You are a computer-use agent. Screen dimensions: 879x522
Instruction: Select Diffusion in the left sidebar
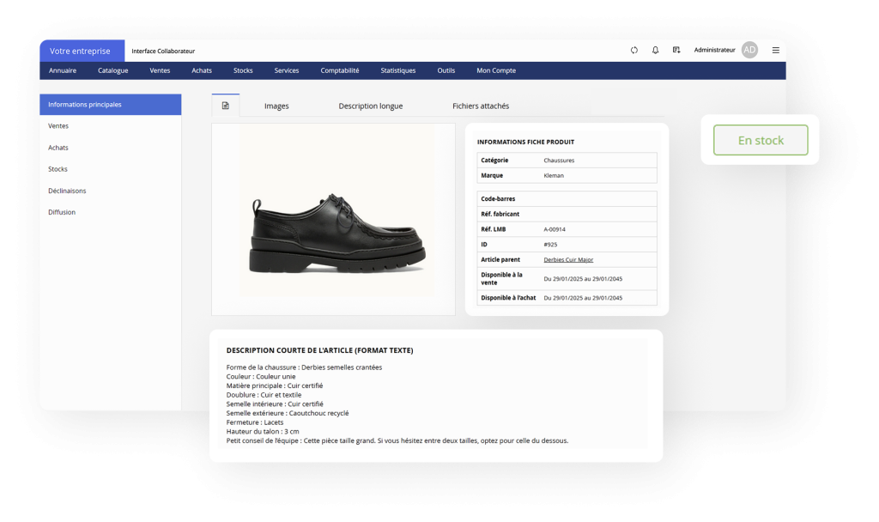62,212
